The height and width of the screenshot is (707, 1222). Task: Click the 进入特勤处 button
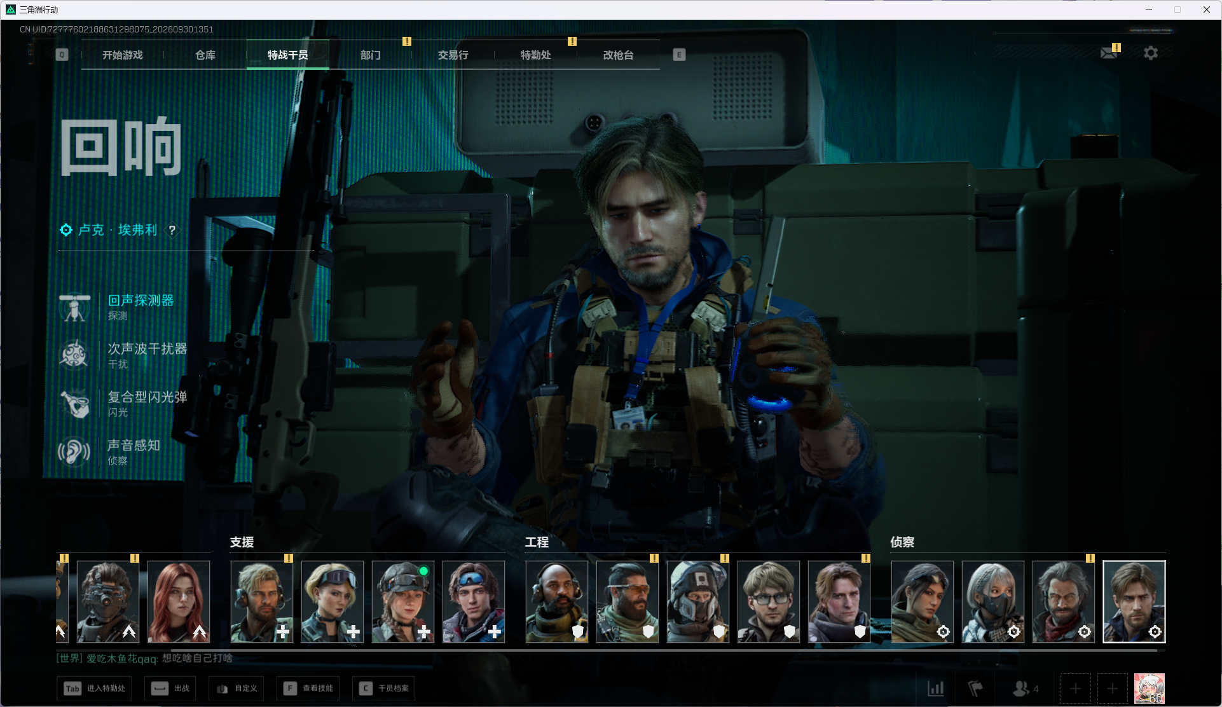(95, 689)
